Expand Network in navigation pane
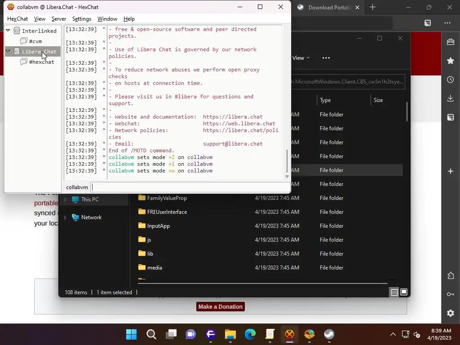The height and width of the screenshot is (345, 460). click(x=65, y=217)
